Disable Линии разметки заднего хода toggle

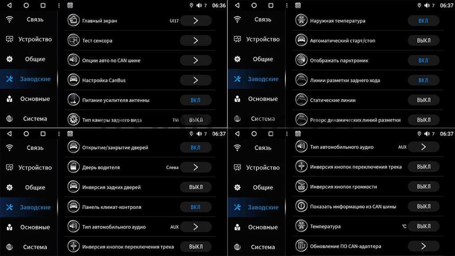coord(423,80)
